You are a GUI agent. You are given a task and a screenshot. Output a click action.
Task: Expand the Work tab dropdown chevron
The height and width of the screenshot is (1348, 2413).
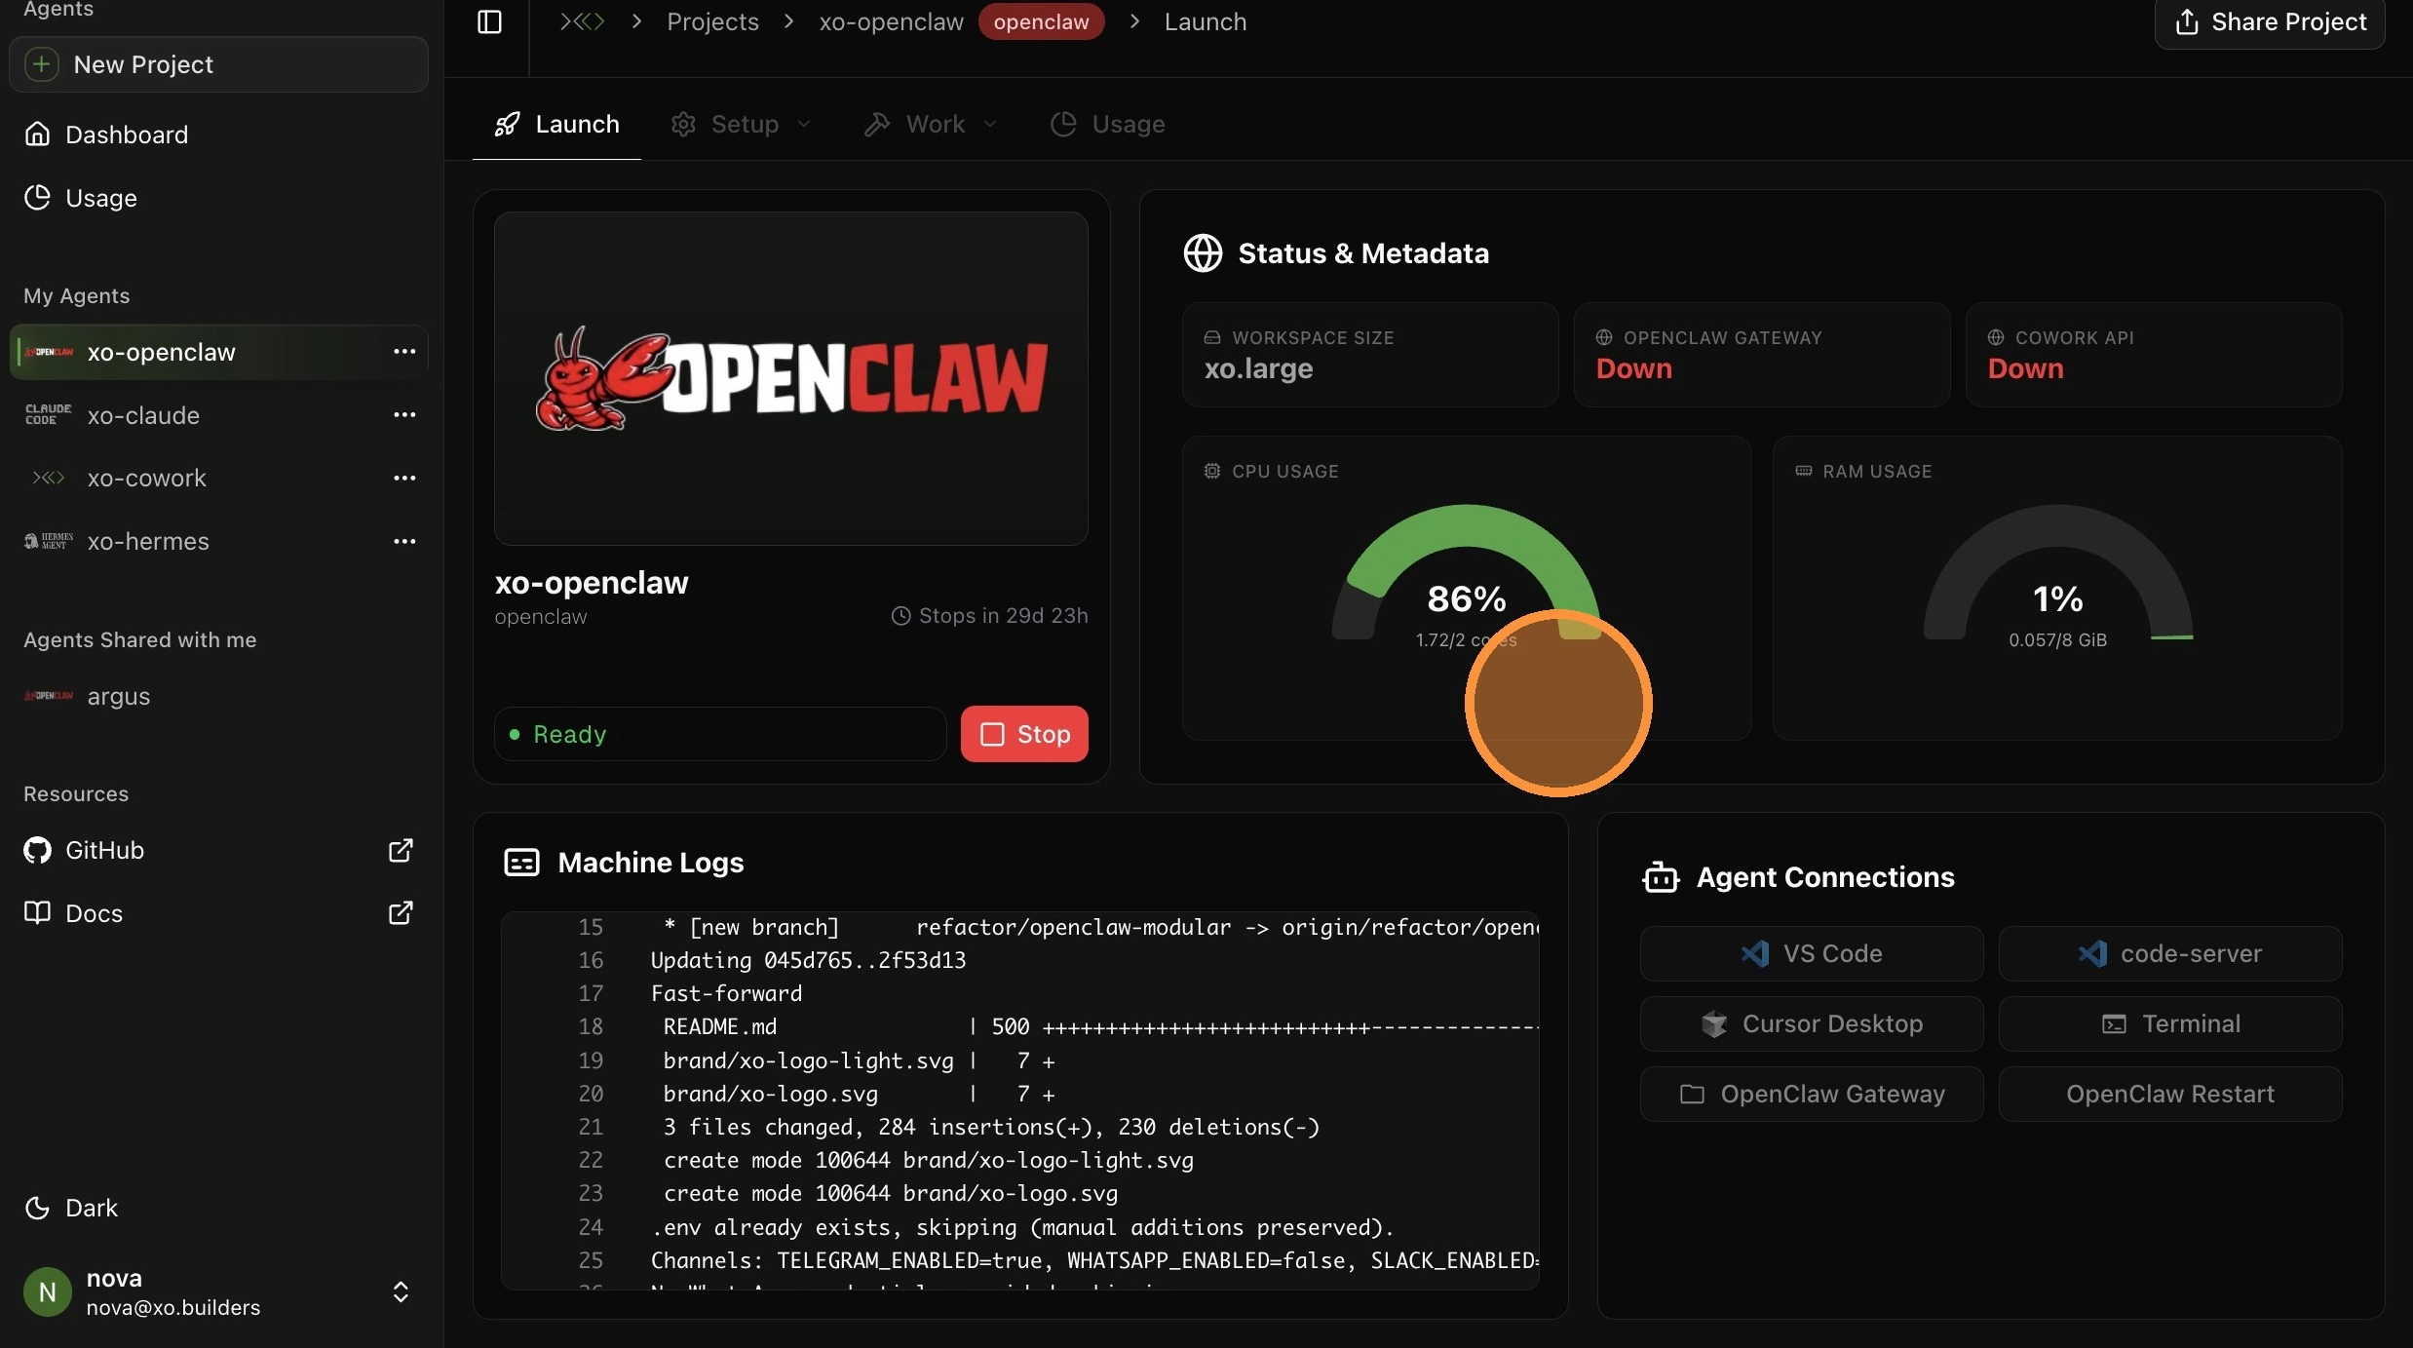(990, 124)
